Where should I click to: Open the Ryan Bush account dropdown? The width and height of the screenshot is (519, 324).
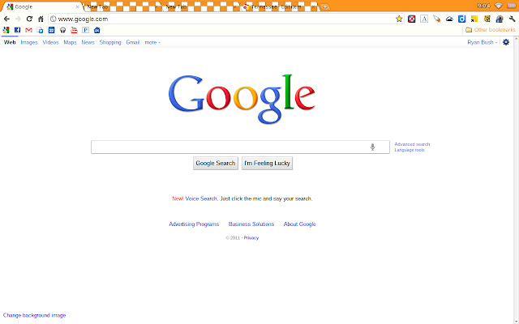[x=482, y=42]
